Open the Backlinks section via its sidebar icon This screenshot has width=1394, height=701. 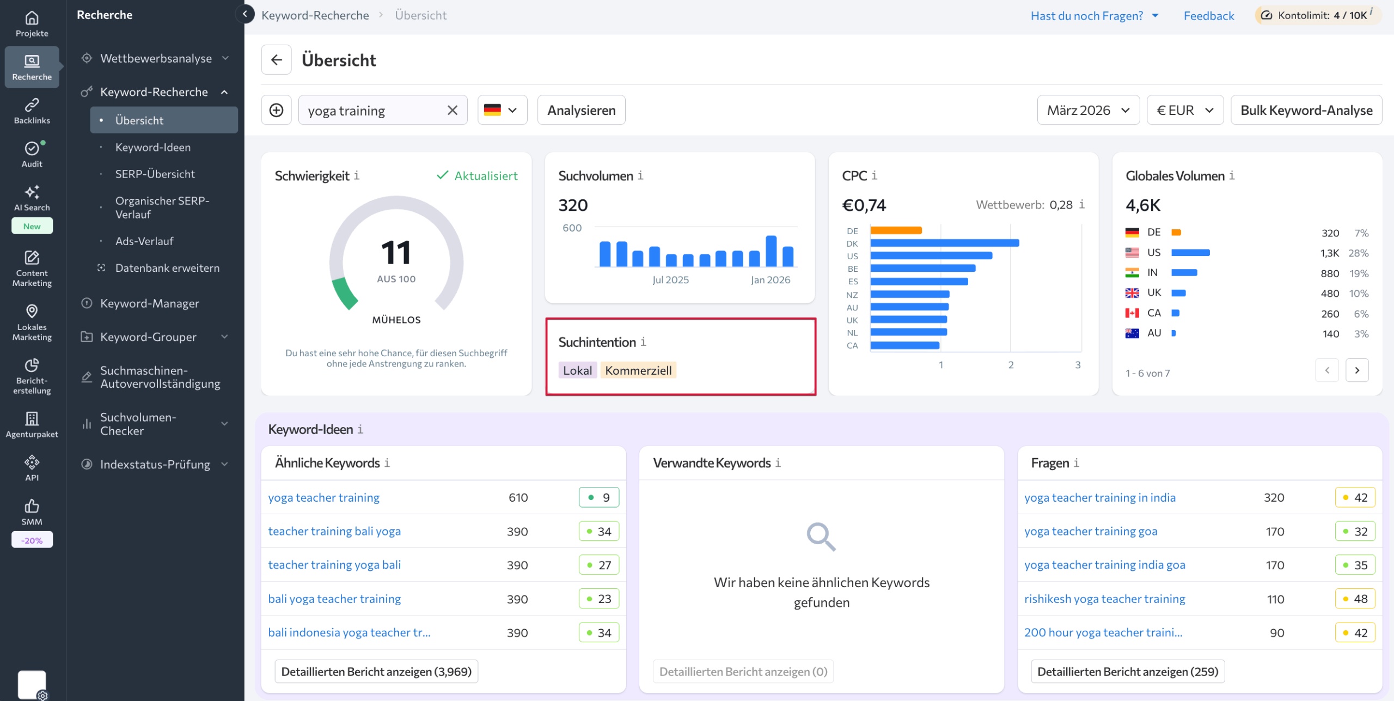click(x=32, y=110)
